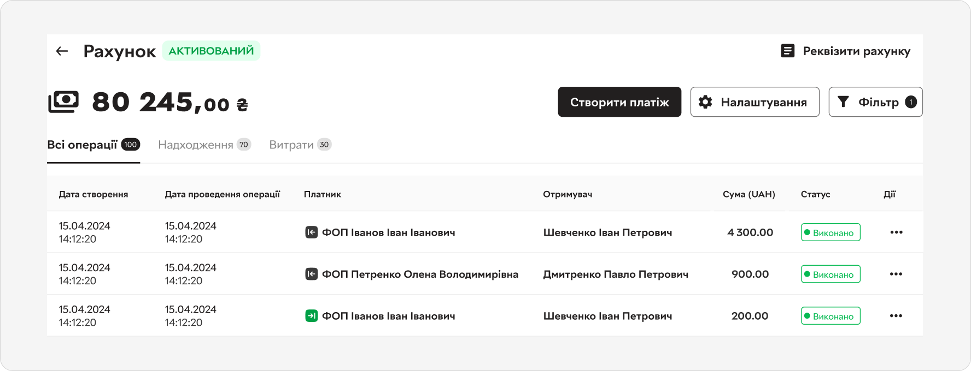Viewport: 971px width, 371px height.
Task: Click the Виконано status on 900.00 row
Action: click(830, 274)
